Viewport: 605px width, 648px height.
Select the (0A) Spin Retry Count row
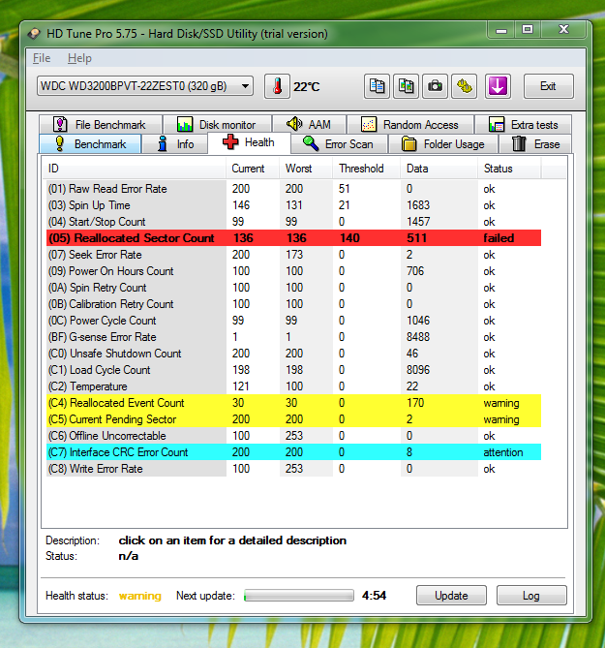[293, 288]
